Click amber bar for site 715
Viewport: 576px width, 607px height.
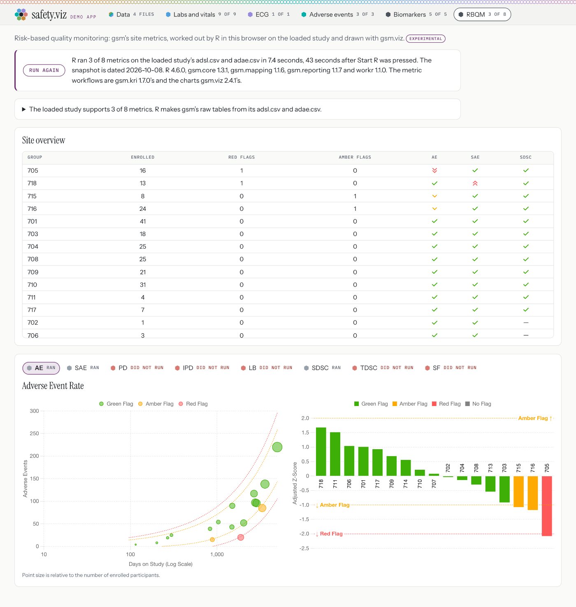[519, 492]
